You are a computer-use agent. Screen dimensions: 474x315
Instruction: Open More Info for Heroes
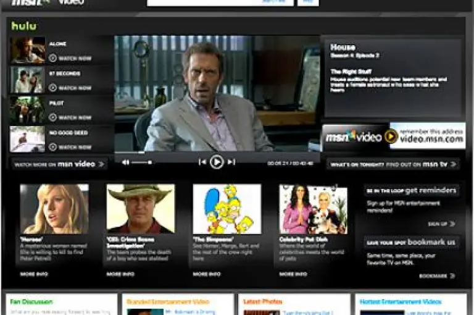point(34,274)
